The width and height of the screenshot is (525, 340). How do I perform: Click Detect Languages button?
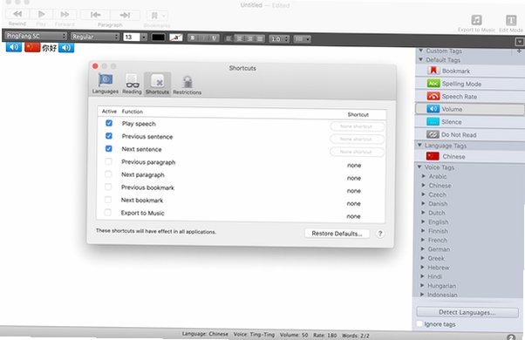point(467,313)
